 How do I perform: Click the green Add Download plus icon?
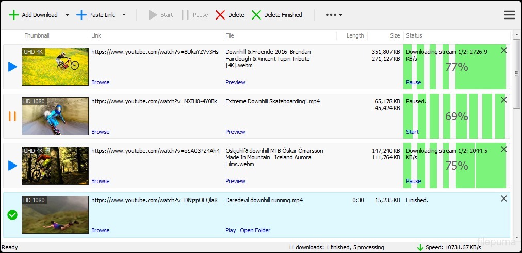point(14,15)
